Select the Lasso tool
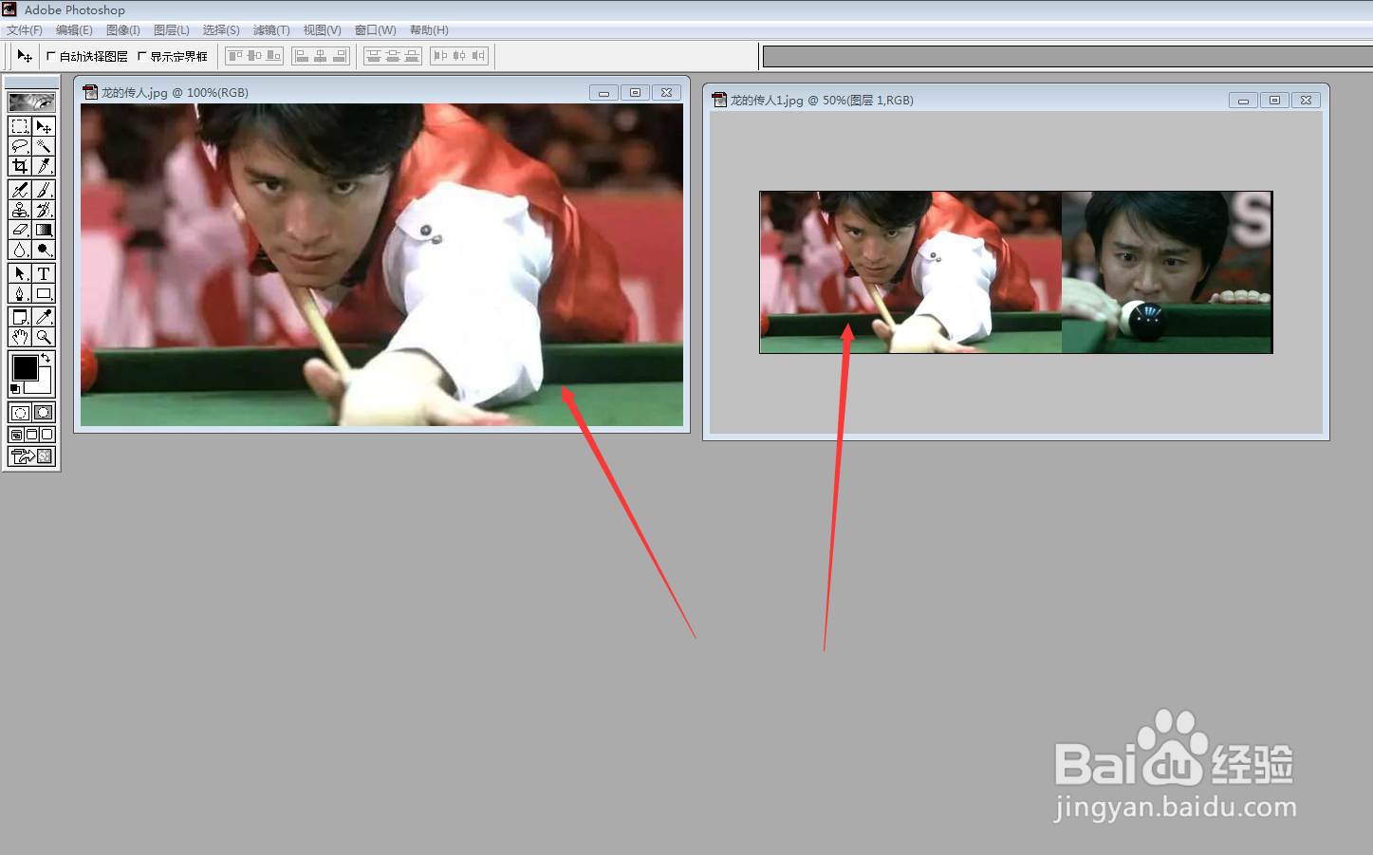Image resolution: width=1373 pixels, height=855 pixels. click(x=19, y=146)
